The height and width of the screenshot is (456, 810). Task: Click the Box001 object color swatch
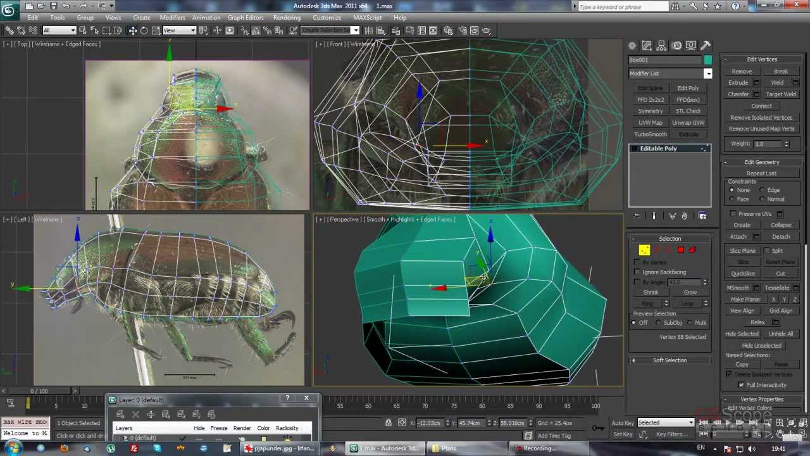(707, 60)
